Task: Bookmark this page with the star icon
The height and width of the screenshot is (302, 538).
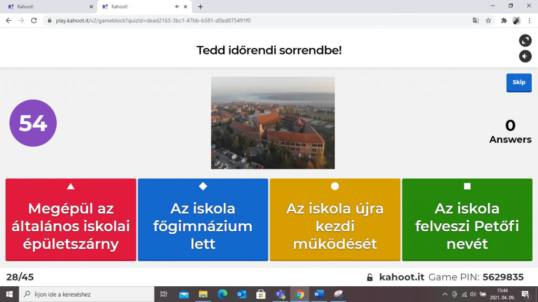Action: (488, 20)
